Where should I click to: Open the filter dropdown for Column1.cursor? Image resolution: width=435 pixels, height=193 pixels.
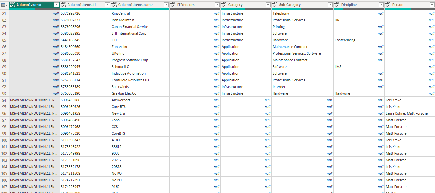56,5
